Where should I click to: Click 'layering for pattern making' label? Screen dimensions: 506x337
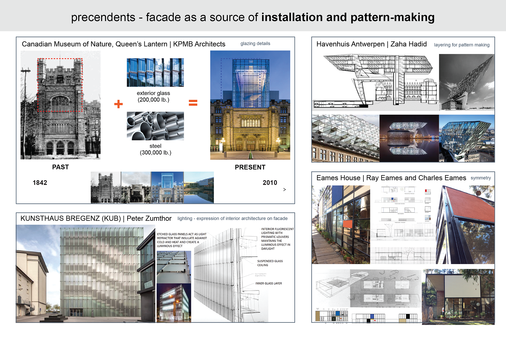coord(462,45)
